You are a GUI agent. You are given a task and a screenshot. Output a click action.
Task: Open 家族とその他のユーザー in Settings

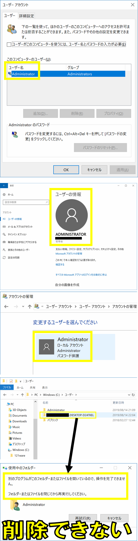tap(19, 250)
